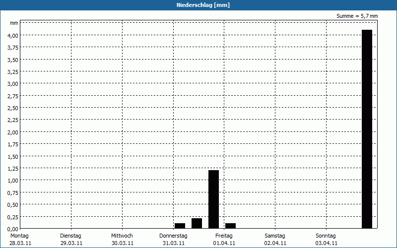Click the Donnerstag axis label
This screenshot has height=248, width=397.
173,236
